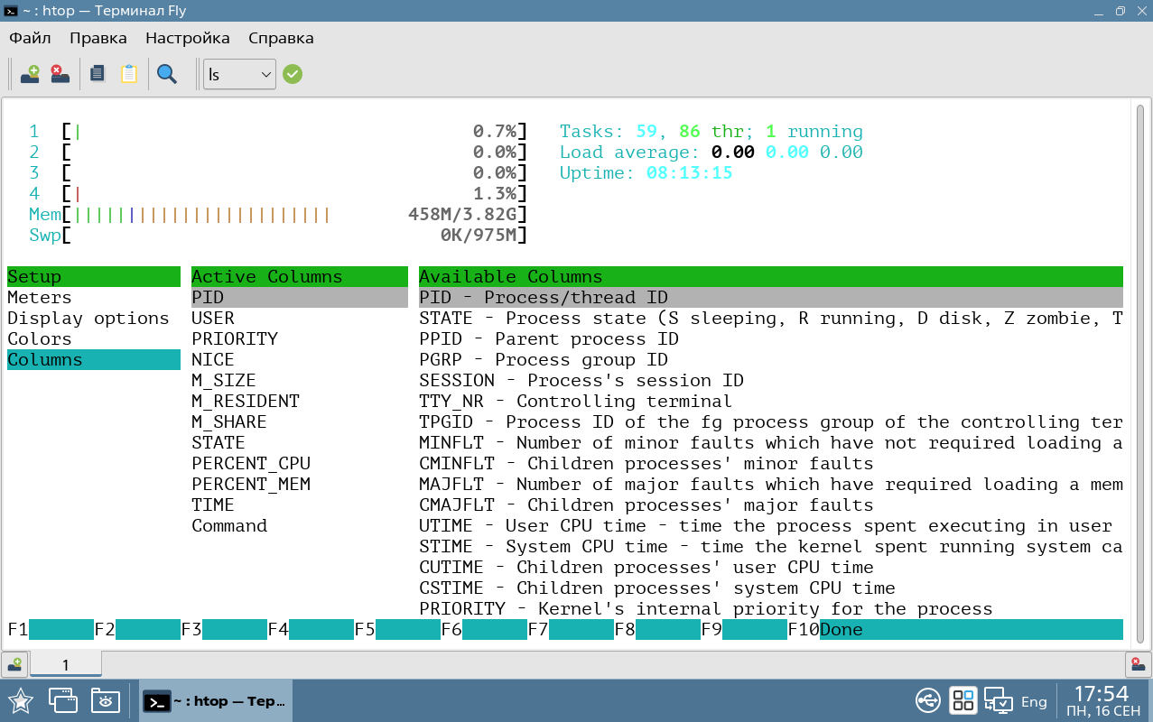
Task: Open the 17:54 clock calendar
Action: pyautogui.click(x=1102, y=701)
